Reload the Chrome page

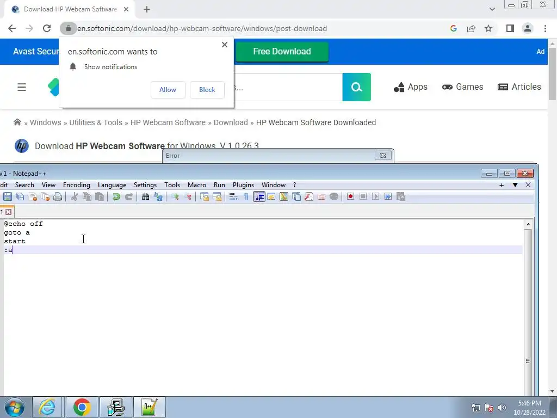coord(47,28)
